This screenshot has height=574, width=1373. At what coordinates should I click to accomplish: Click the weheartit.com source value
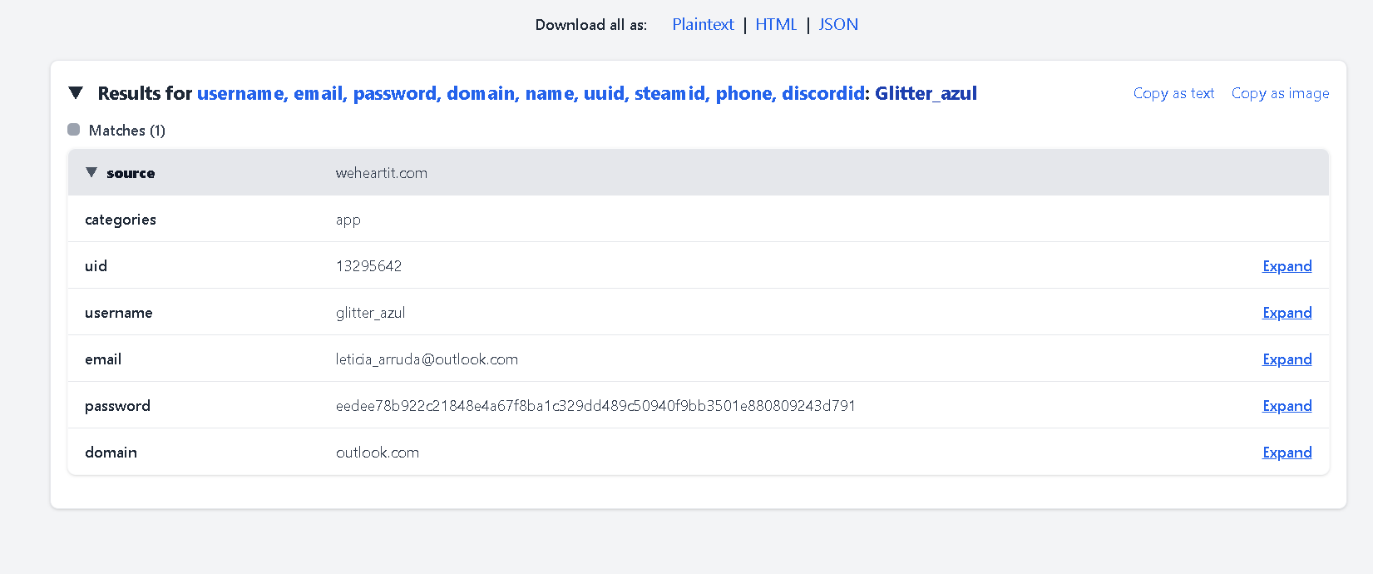381,173
